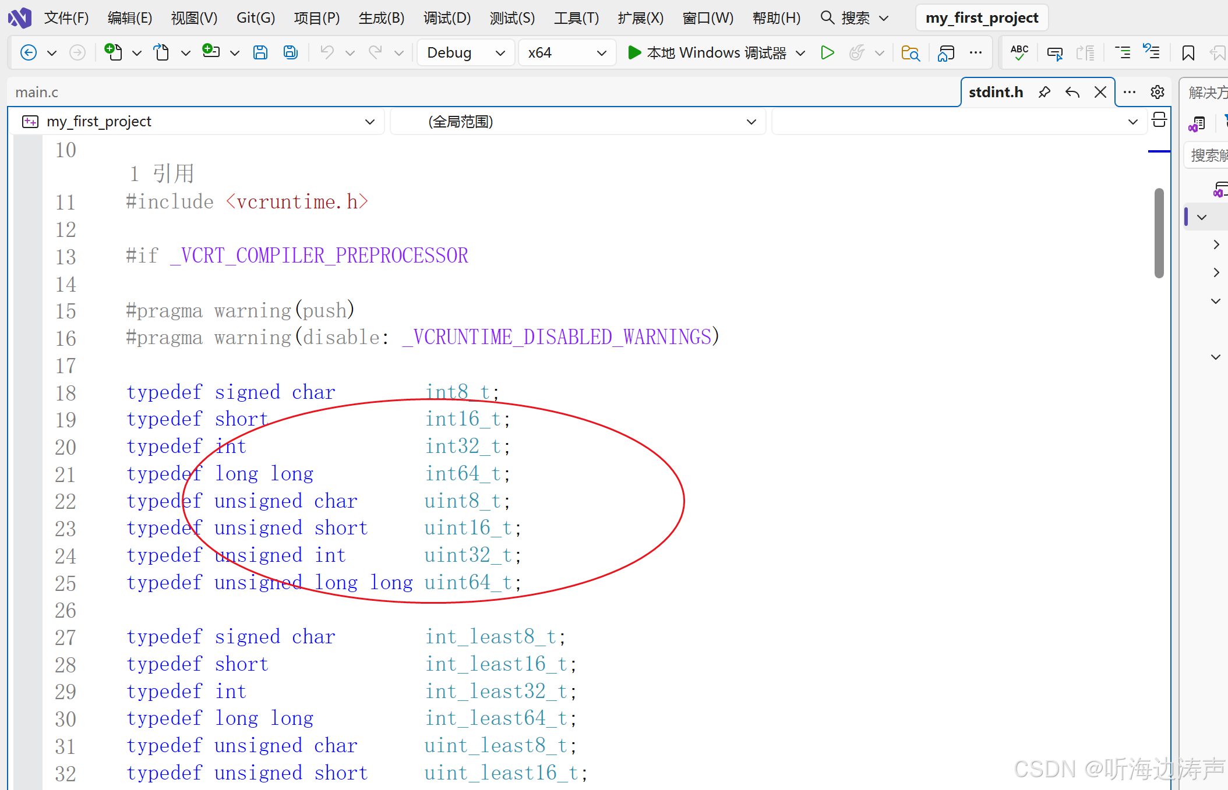Click the uint32_t type name
The image size is (1228, 790).
coord(468,555)
